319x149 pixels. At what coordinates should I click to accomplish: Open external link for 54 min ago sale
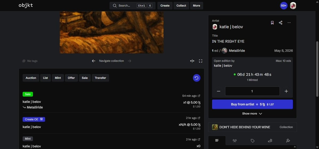[199, 96]
